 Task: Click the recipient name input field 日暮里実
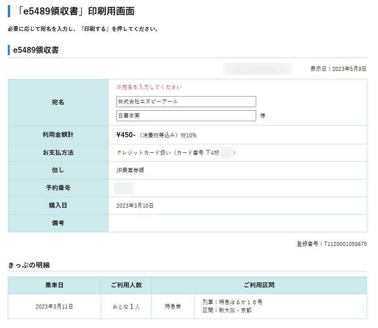click(x=186, y=115)
